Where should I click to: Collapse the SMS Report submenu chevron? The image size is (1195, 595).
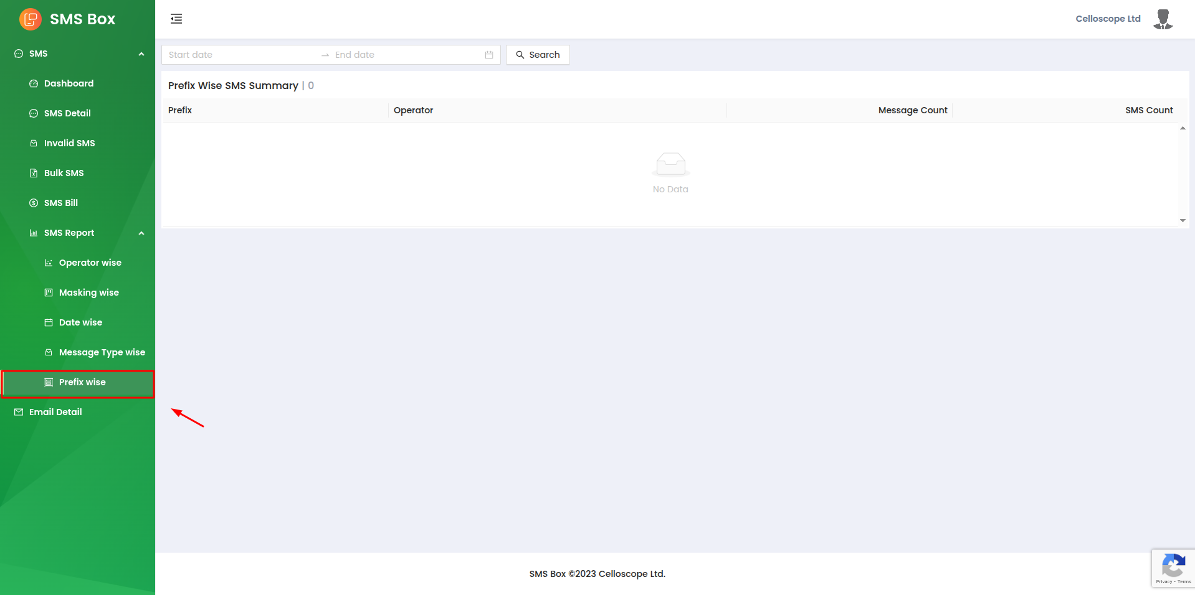141,233
